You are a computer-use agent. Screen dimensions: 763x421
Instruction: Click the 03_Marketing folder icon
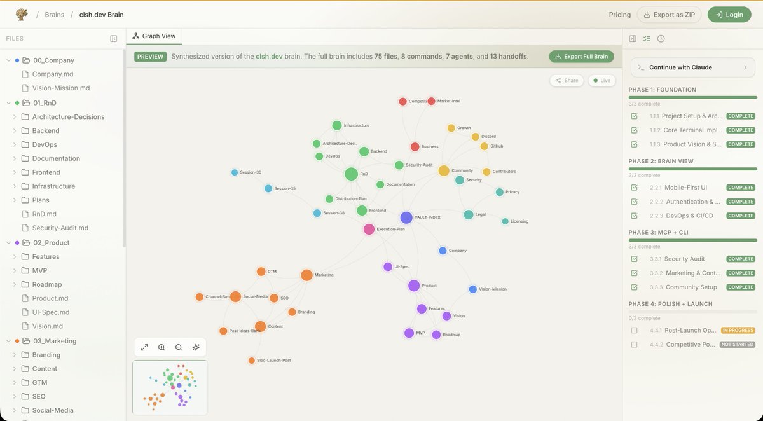coord(26,341)
